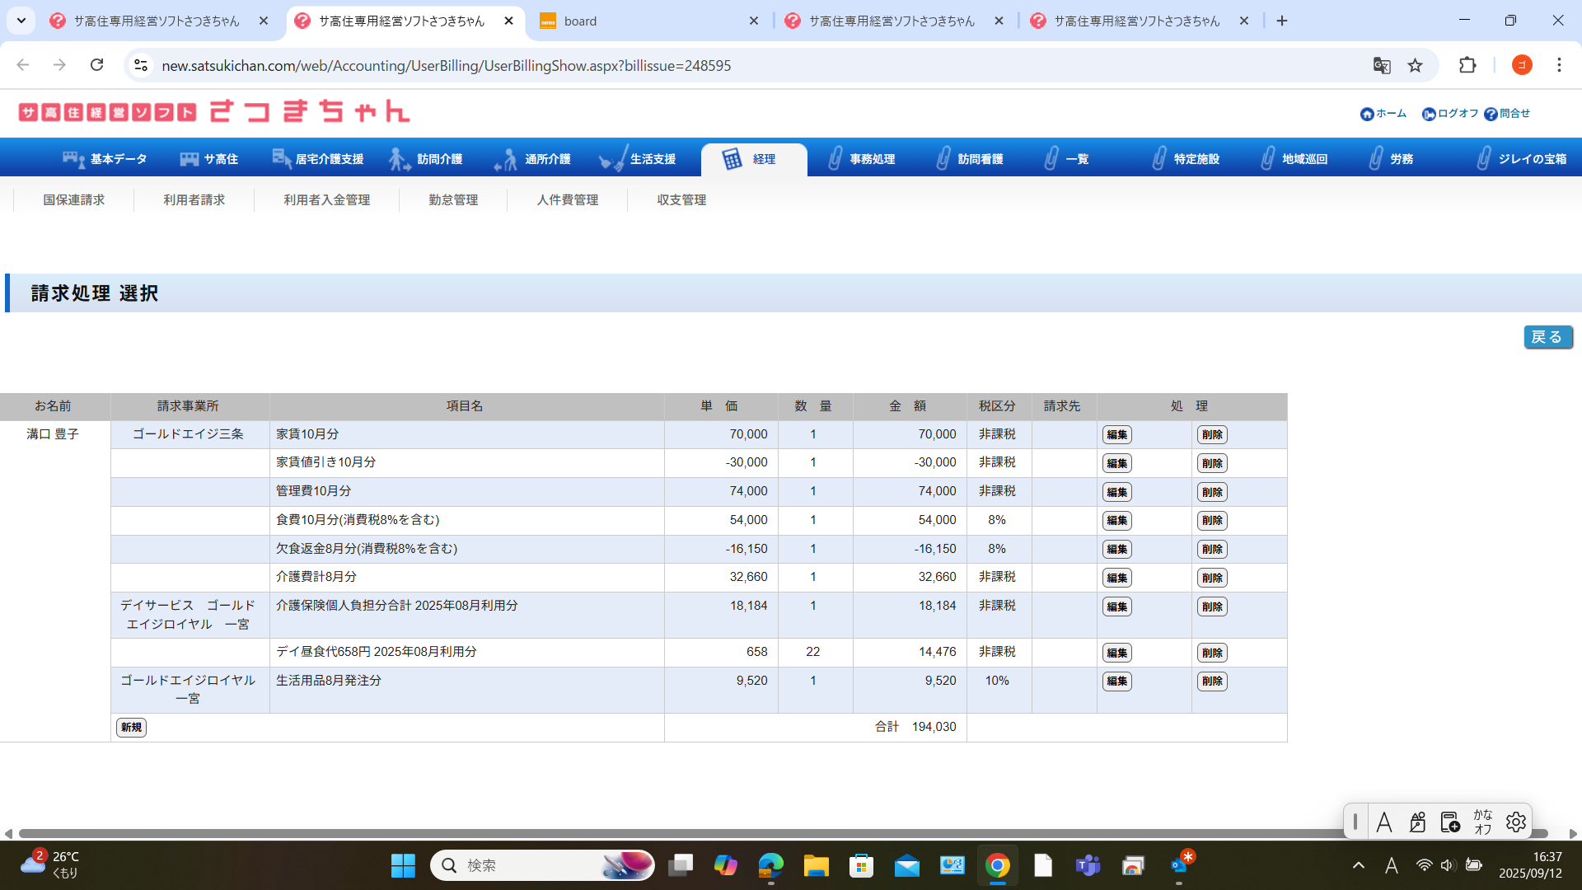
Task: Bookmark this page with the star icon
Action: [1415, 66]
